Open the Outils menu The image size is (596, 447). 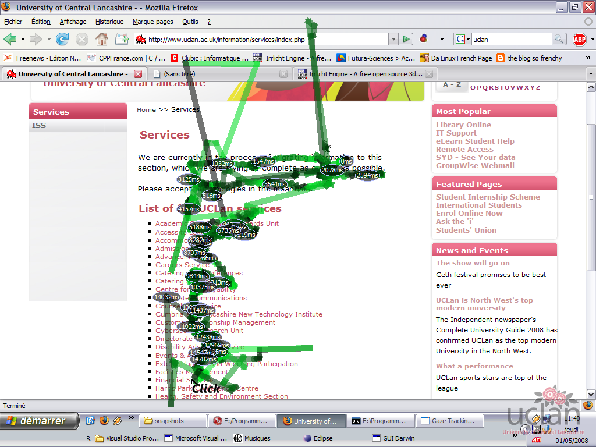[x=190, y=22]
